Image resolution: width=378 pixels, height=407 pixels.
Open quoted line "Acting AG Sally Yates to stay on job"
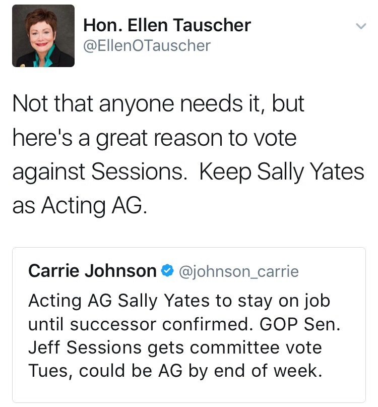click(179, 301)
